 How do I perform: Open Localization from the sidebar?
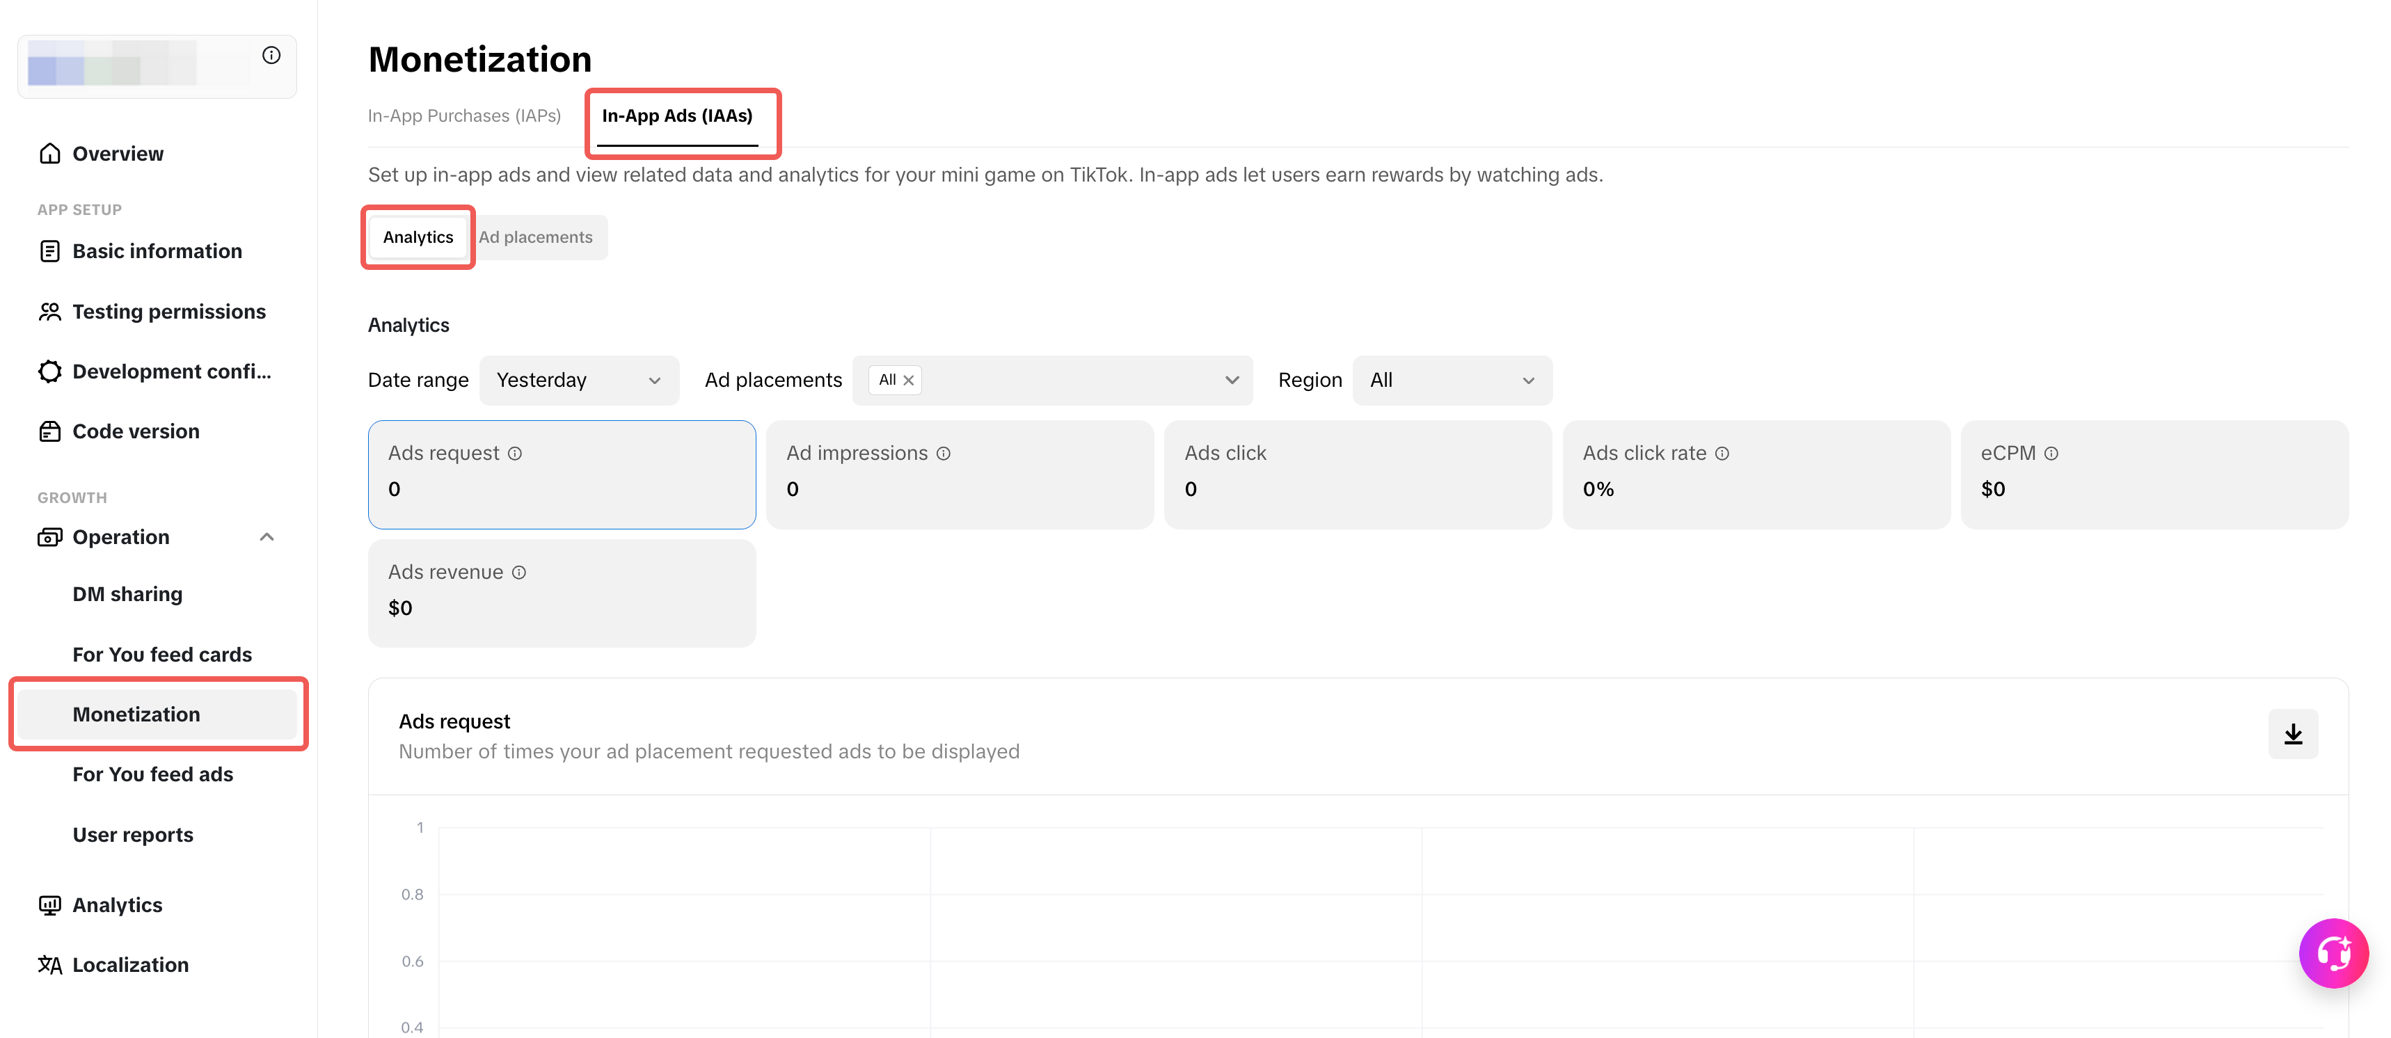click(130, 965)
